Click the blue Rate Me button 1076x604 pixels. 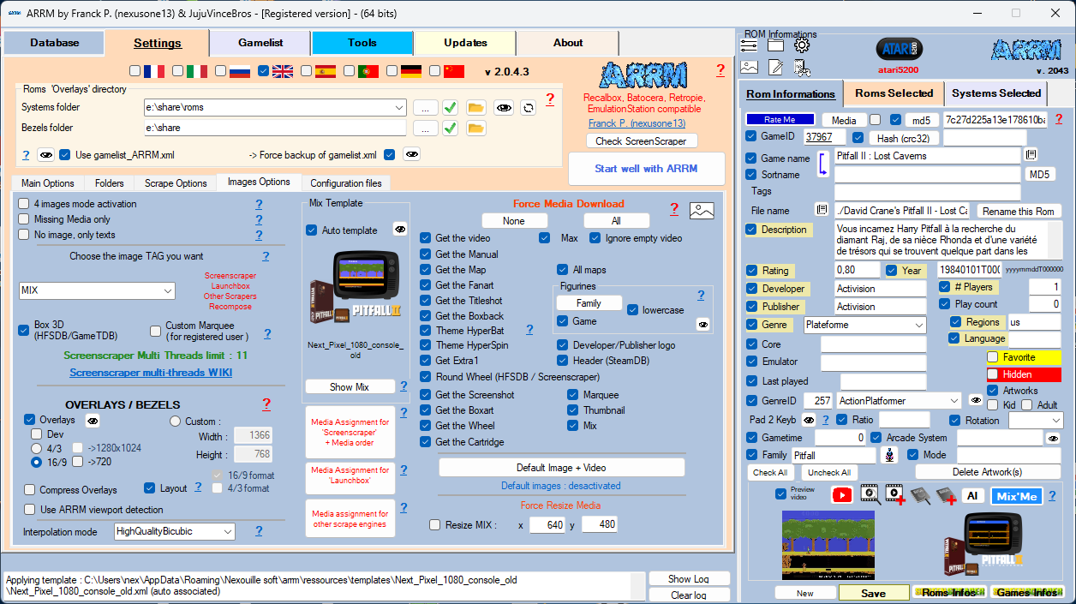tap(780, 120)
